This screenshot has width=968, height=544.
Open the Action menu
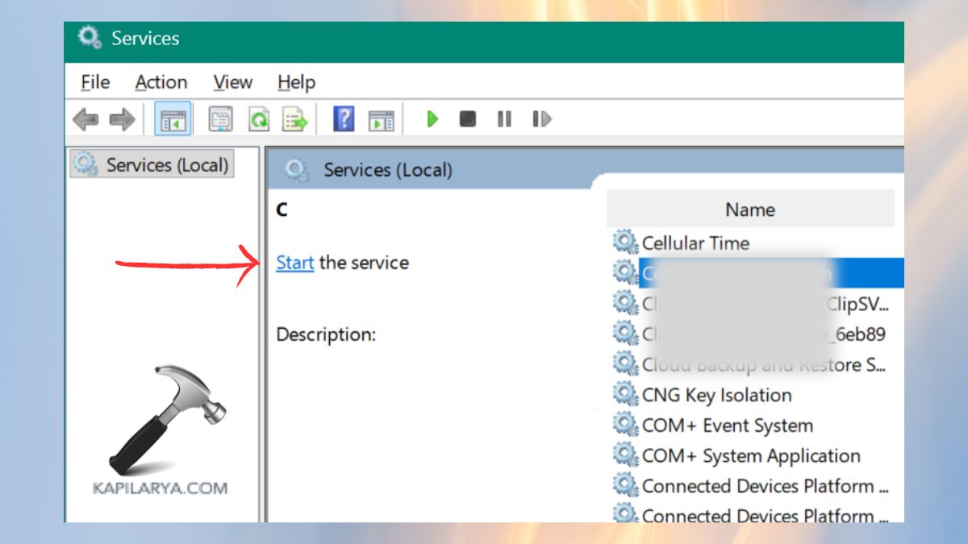tap(161, 82)
